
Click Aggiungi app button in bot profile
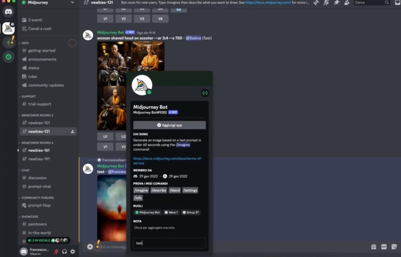(x=169, y=125)
